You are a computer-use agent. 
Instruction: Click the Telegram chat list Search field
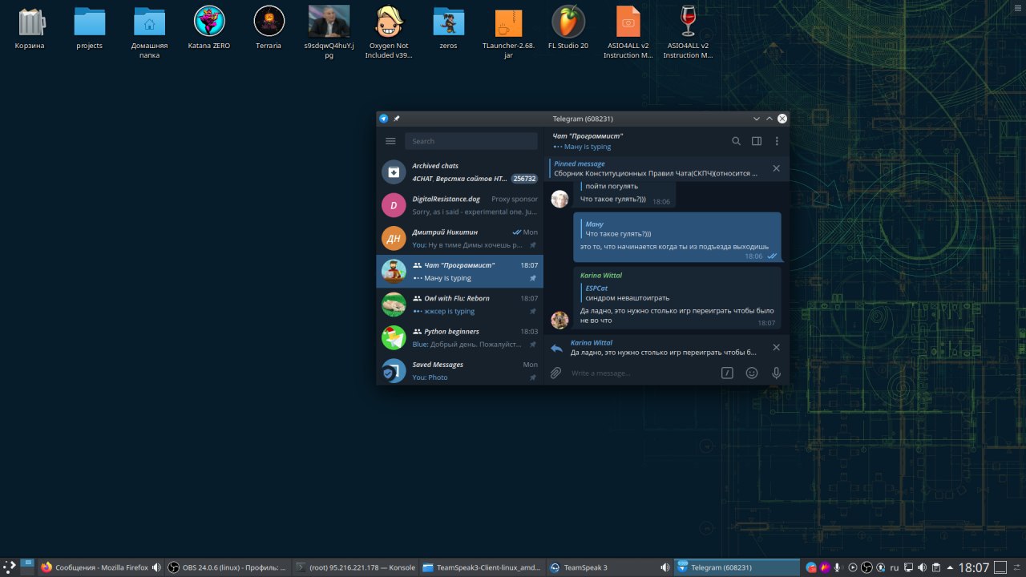point(471,141)
